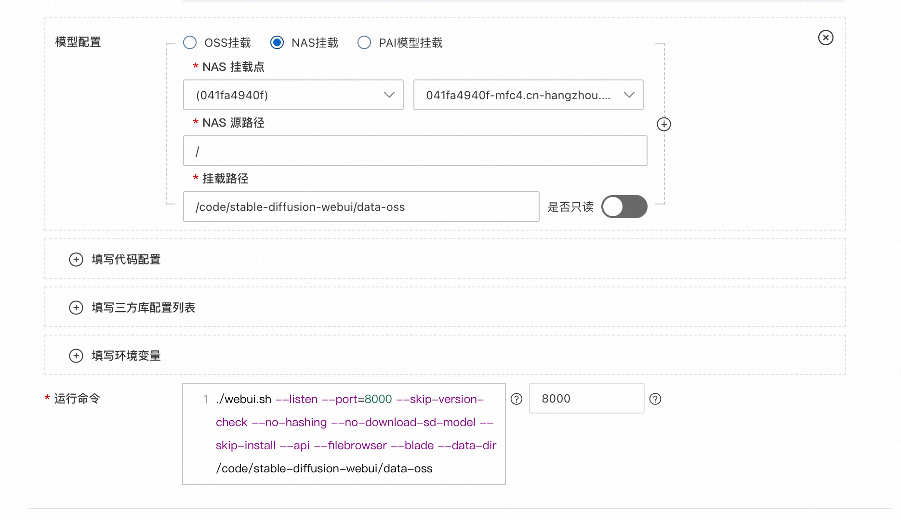Dismiss the model config panel via circled X icon

(825, 38)
